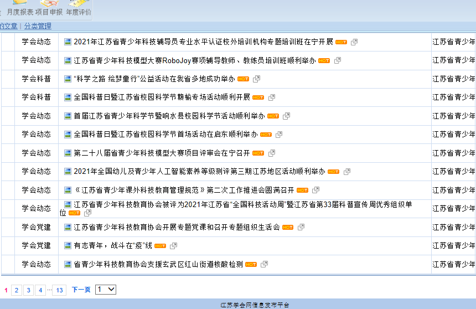Click HOT badge on 专题党课 article
This screenshot has width=476, height=309.
coord(288,227)
